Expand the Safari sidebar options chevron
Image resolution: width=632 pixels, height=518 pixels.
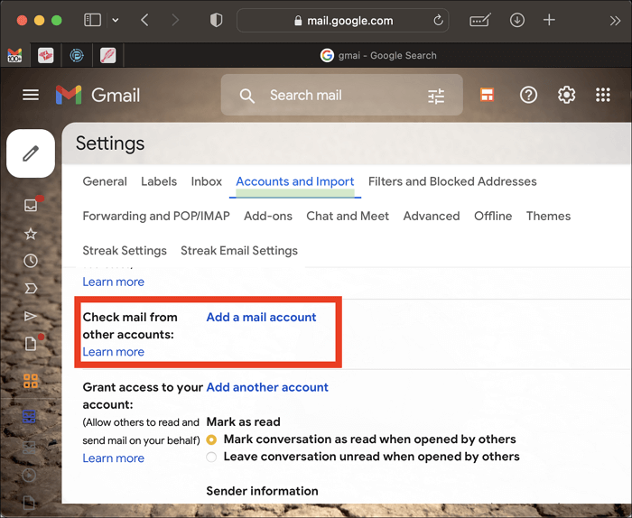115,20
